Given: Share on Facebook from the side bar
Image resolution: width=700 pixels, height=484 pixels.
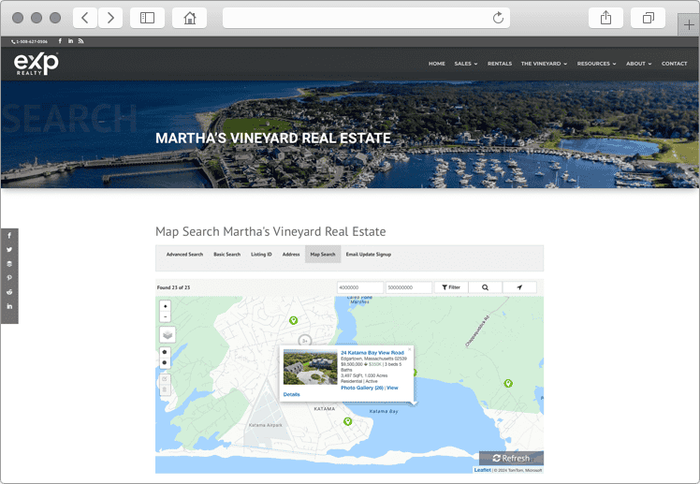Looking at the screenshot, I should click(x=9, y=235).
